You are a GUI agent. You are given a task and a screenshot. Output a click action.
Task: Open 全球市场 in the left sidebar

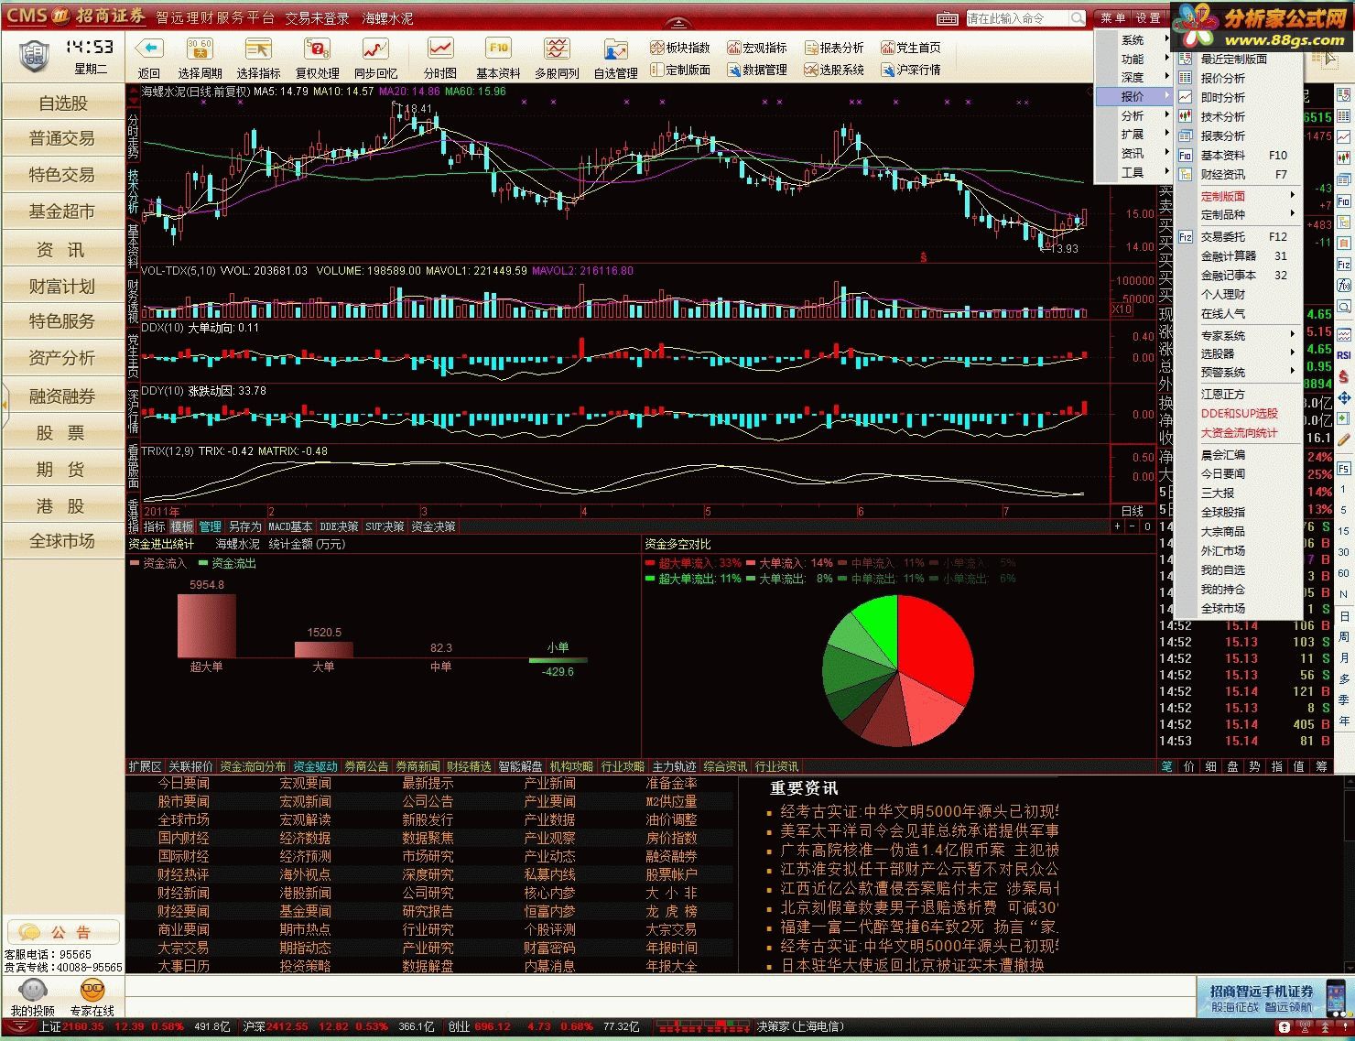click(63, 541)
